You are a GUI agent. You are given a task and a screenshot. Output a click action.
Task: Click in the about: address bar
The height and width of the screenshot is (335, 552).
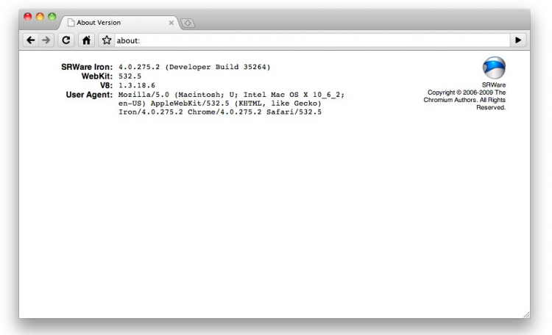309,40
